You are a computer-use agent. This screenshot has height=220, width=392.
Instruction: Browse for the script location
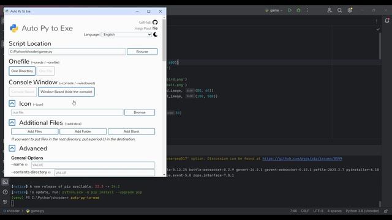coord(142,51)
